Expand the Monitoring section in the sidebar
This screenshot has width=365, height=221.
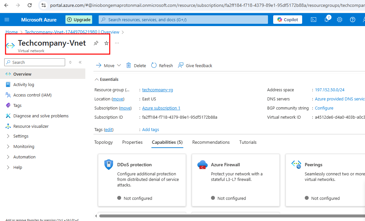tap(8, 146)
